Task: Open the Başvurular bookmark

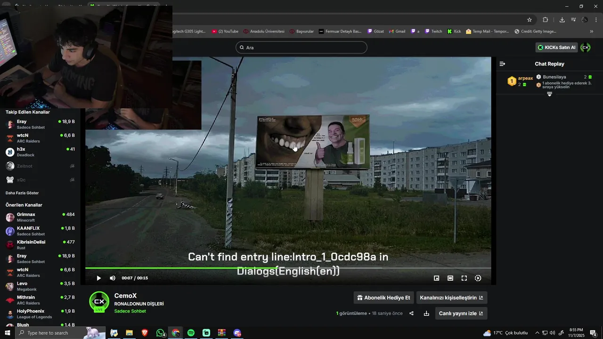Action: point(301,32)
